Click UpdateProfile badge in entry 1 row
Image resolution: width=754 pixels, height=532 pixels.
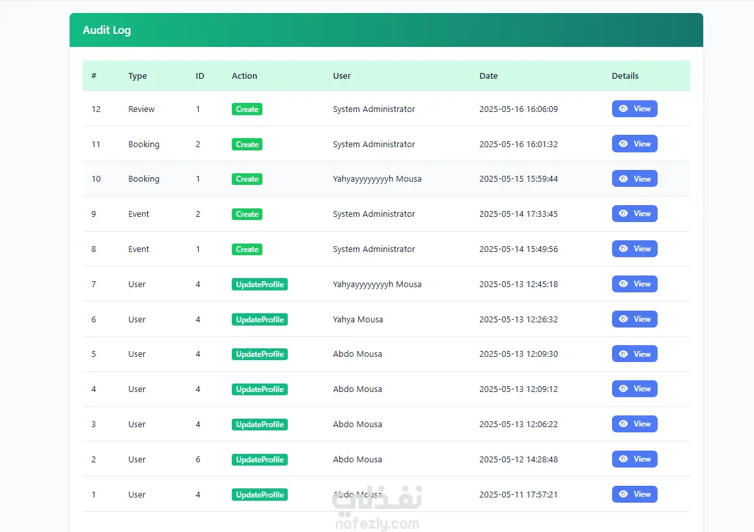click(260, 494)
